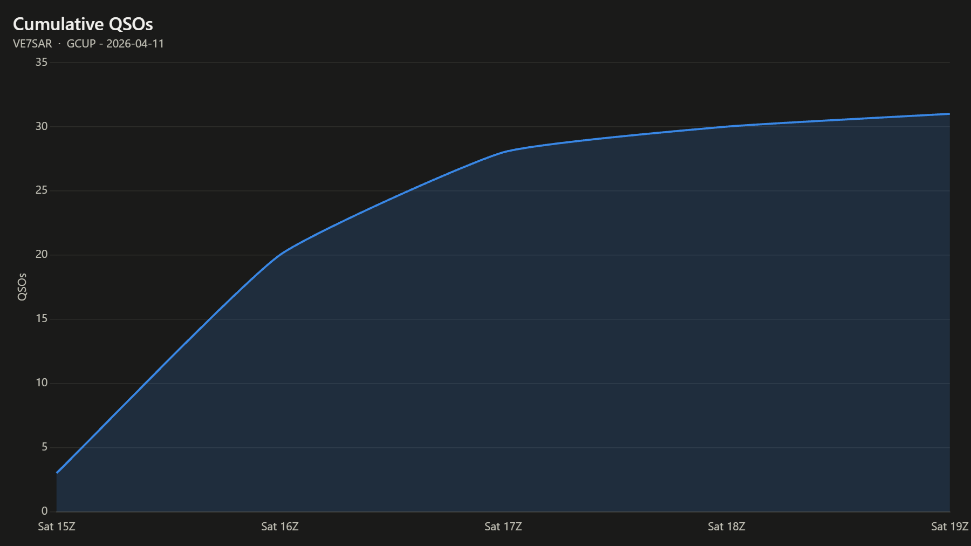
Task: Click the 'Sat 15Z' x-axis label
Action: [57, 527]
